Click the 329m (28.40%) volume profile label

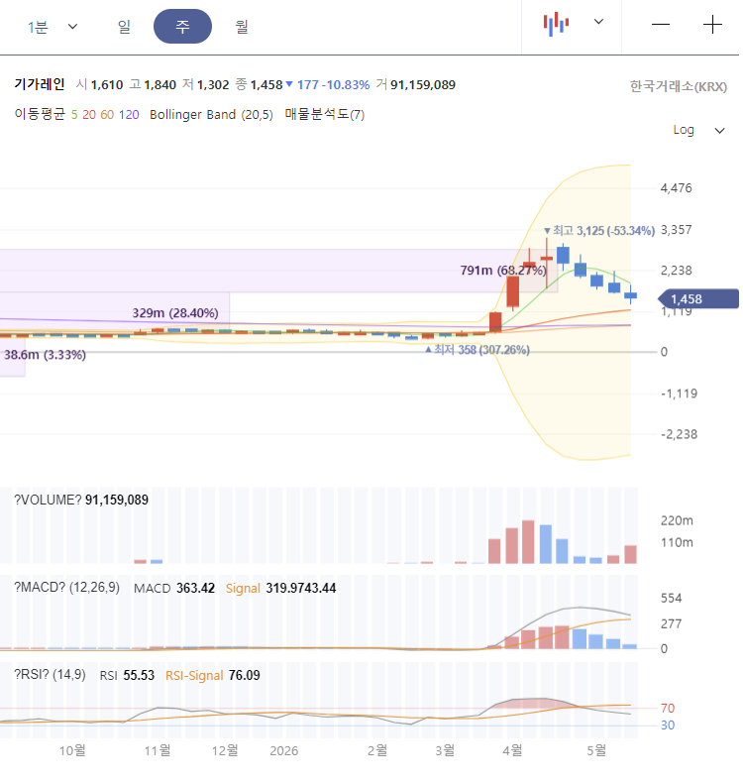click(175, 313)
